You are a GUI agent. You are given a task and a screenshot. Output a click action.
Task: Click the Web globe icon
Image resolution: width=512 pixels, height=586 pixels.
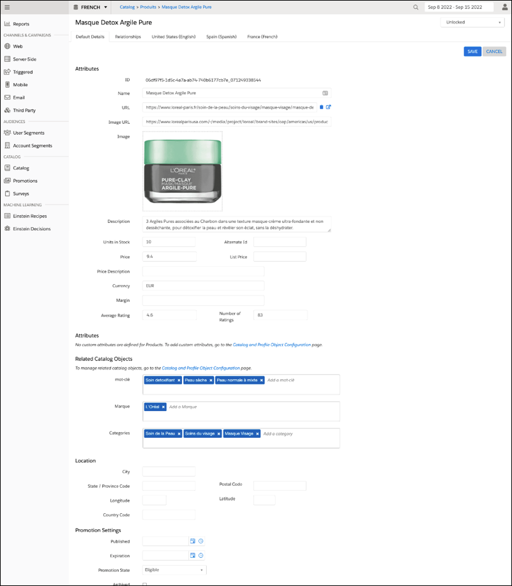(7, 47)
